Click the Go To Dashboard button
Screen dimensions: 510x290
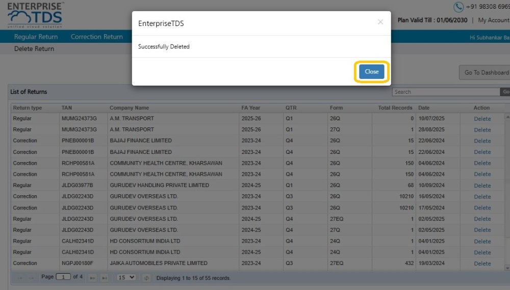click(484, 72)
